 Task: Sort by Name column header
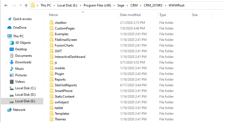click(x=53, y=15)
